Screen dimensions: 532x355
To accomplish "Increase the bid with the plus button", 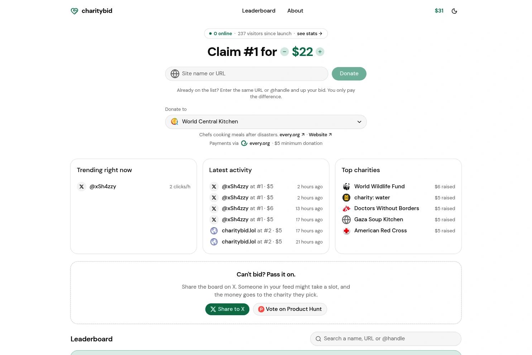I will coord(320,52).
